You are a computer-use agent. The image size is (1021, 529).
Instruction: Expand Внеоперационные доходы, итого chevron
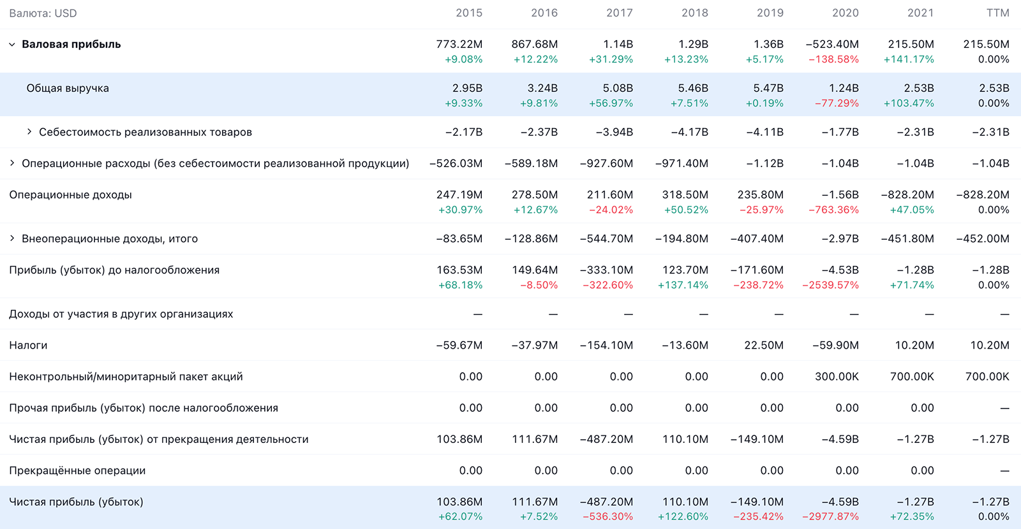pyautogui.click(x=12, y=238)
